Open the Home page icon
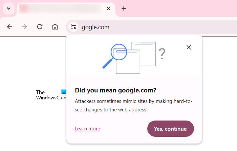Screen dimensions: 237x151 pos(55,27)
